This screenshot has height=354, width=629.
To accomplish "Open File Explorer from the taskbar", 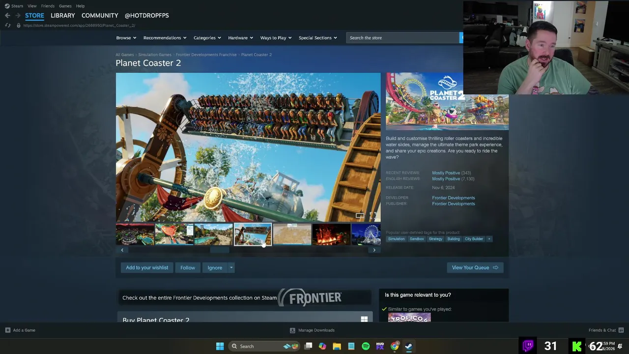I will pyautogui.click(x=337, y=346).
